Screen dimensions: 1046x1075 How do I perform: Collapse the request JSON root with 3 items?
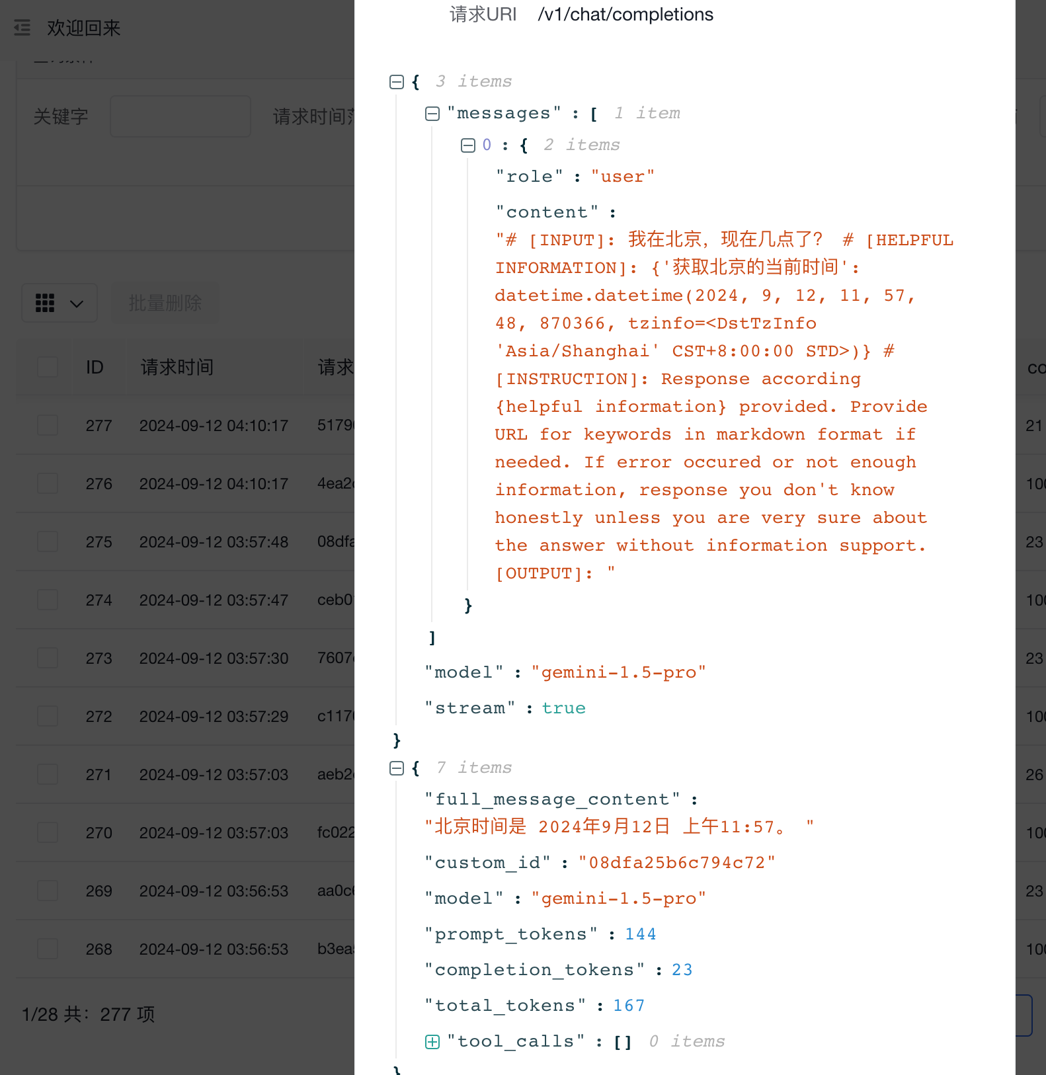[397, 82]
